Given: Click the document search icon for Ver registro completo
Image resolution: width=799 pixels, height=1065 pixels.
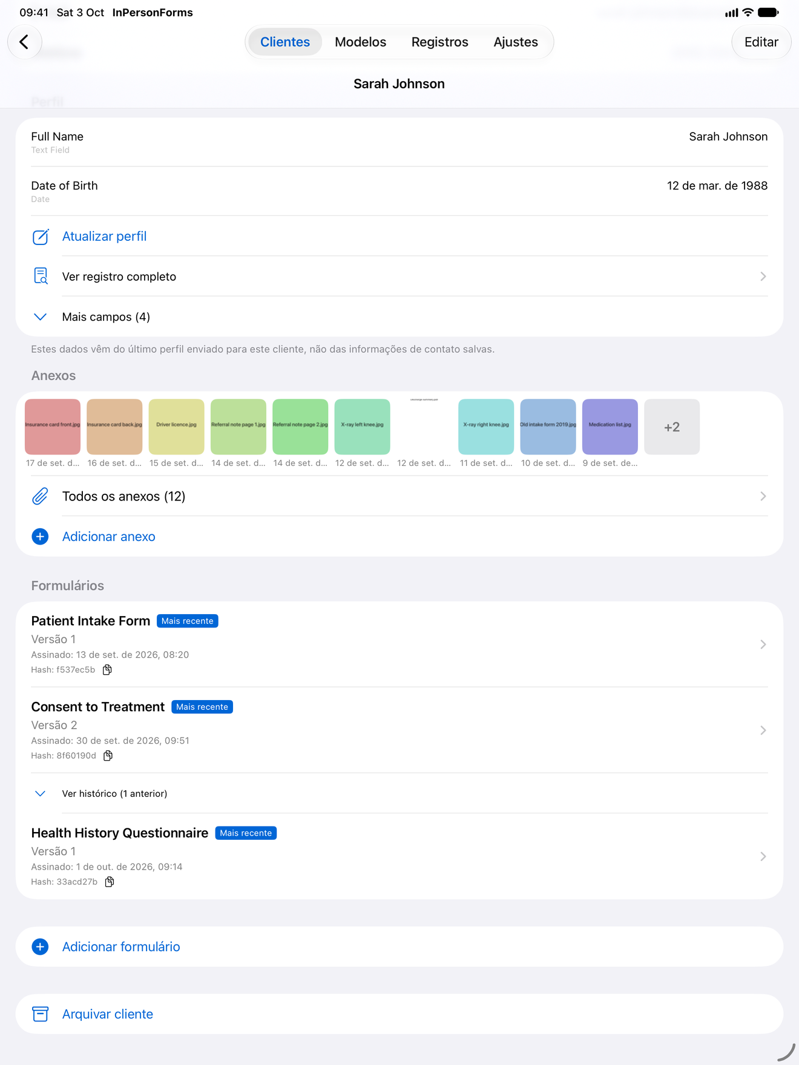Looking at the screenshot, I should pos(40,277).
